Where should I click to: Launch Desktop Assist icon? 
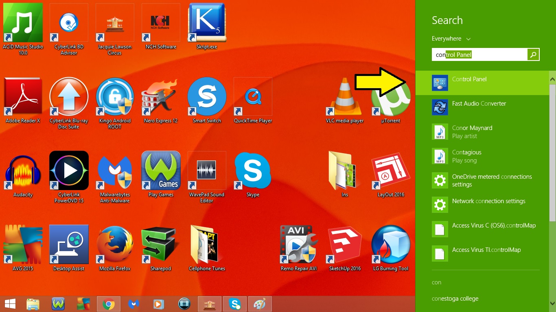(69, 245)
